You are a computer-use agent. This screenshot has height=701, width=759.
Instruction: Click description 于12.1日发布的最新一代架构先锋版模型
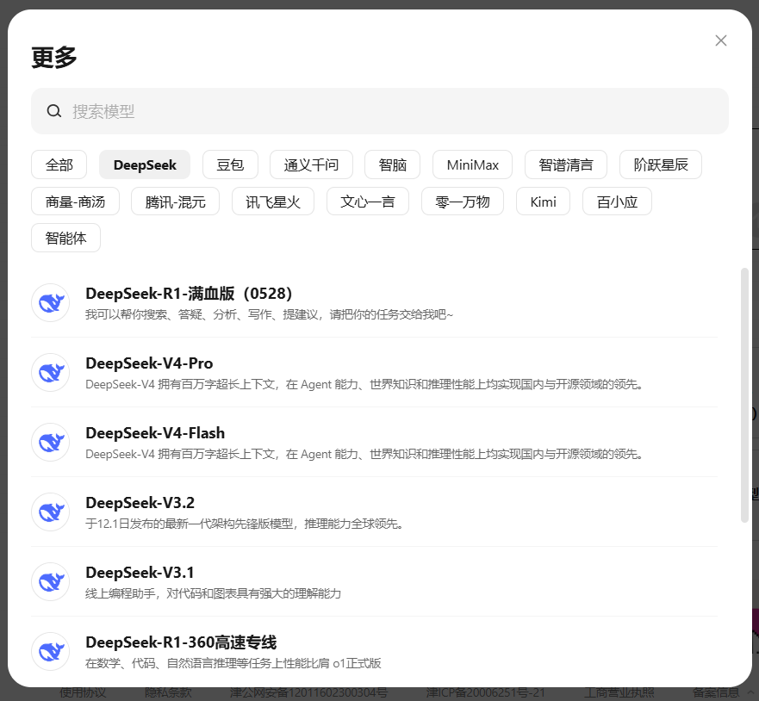click(245, 524)
